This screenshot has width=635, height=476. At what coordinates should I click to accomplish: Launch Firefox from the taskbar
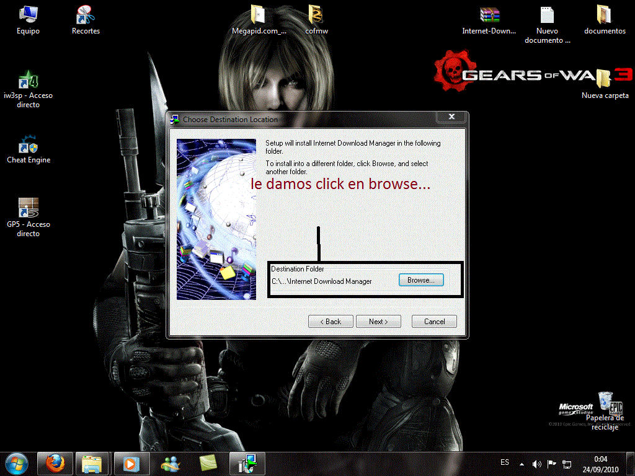(x=55, y=463)
